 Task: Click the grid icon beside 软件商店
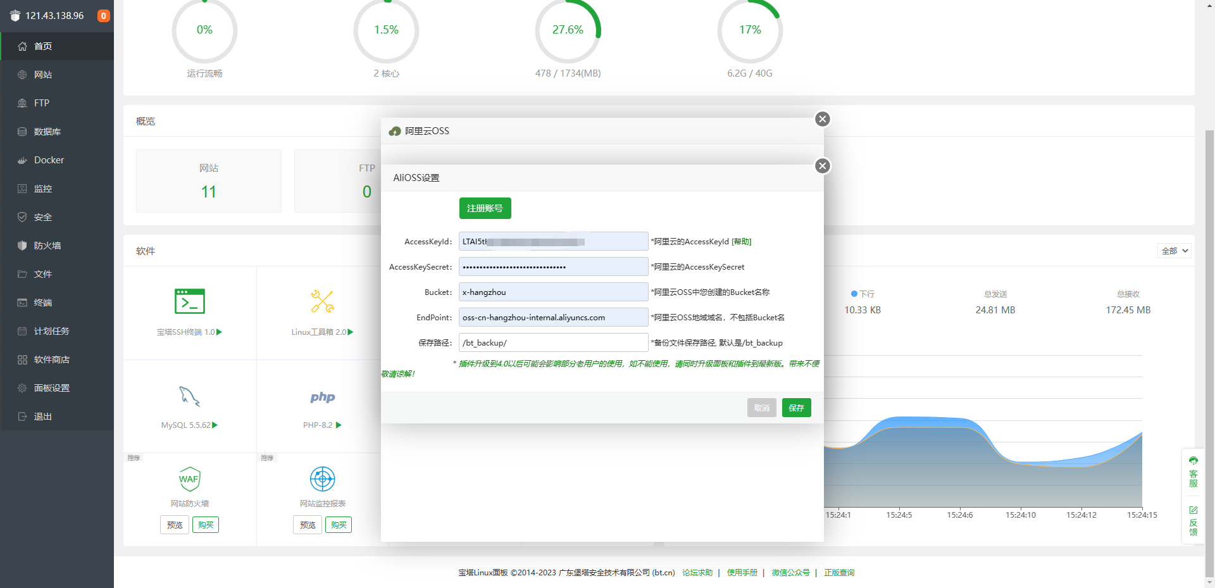point(22,360)
